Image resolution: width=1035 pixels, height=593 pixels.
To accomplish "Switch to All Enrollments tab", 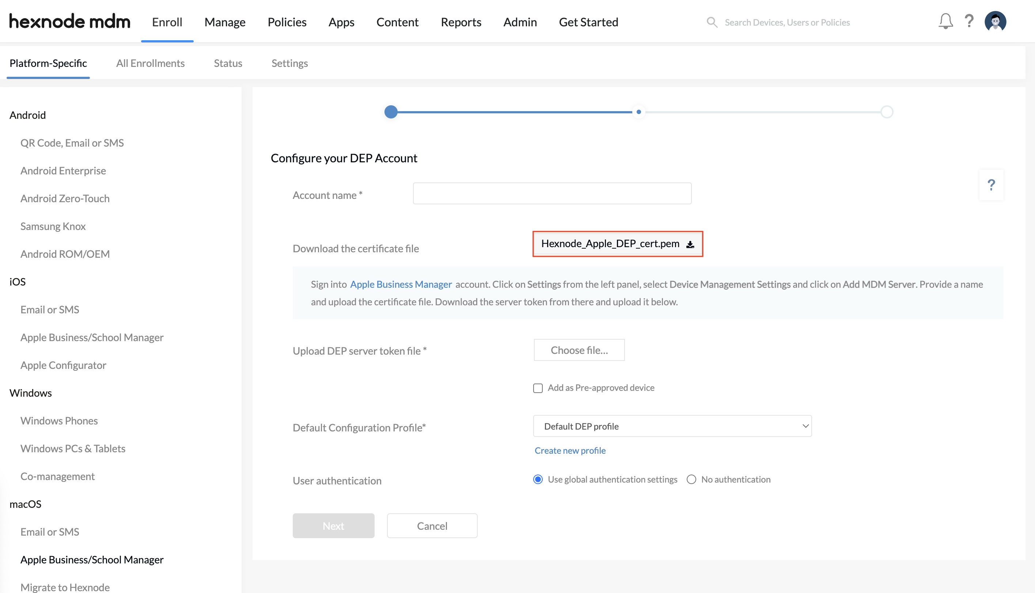I will click(150, 63).
